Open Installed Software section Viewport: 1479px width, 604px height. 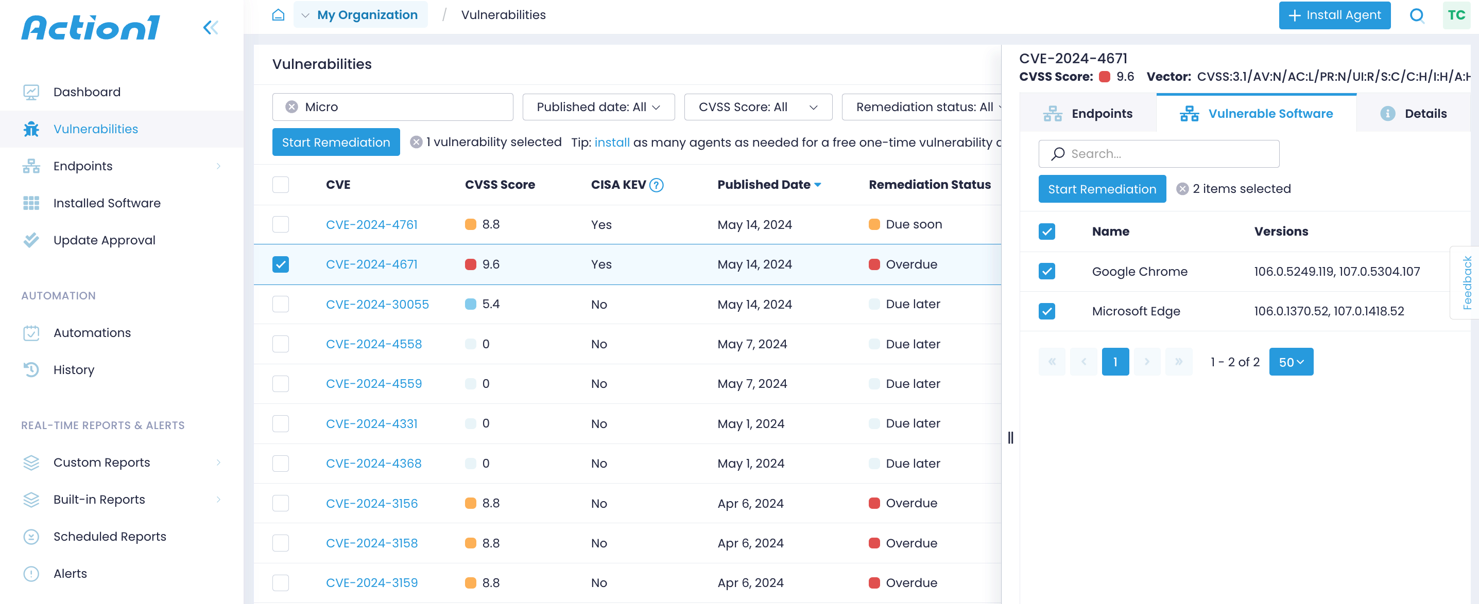[x=107, y=203]
